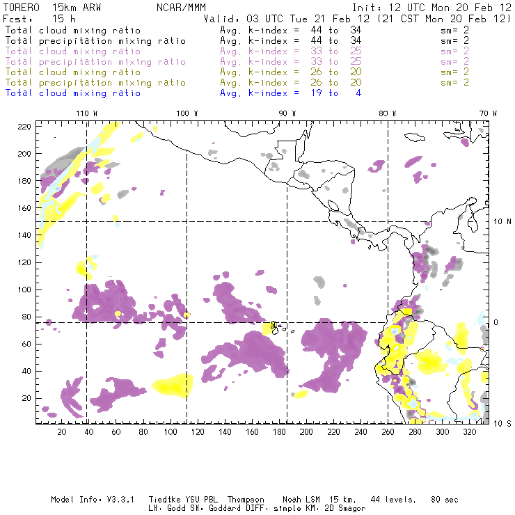Click the x-axis tick label '160'
The height and width of the screenshot is (515, 515).
(252, 432)
